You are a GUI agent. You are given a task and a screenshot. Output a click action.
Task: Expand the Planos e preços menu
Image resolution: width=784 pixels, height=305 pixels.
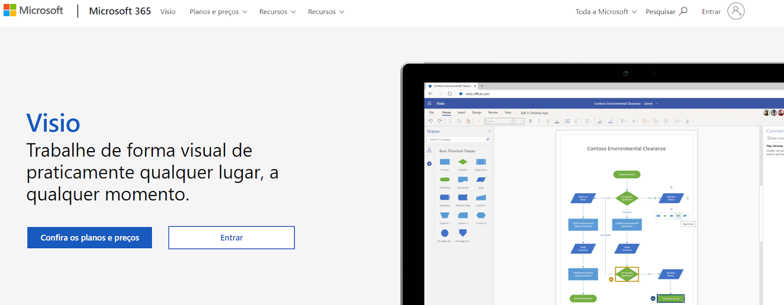[218, 12]
